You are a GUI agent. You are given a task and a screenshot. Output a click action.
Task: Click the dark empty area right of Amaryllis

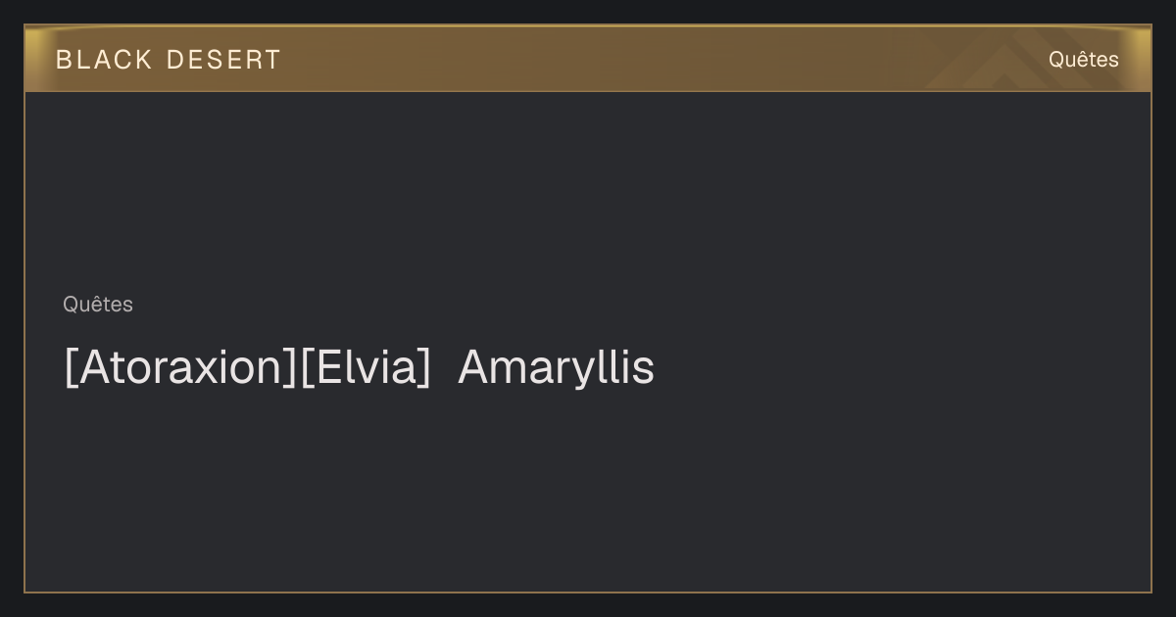pos(902,367)
